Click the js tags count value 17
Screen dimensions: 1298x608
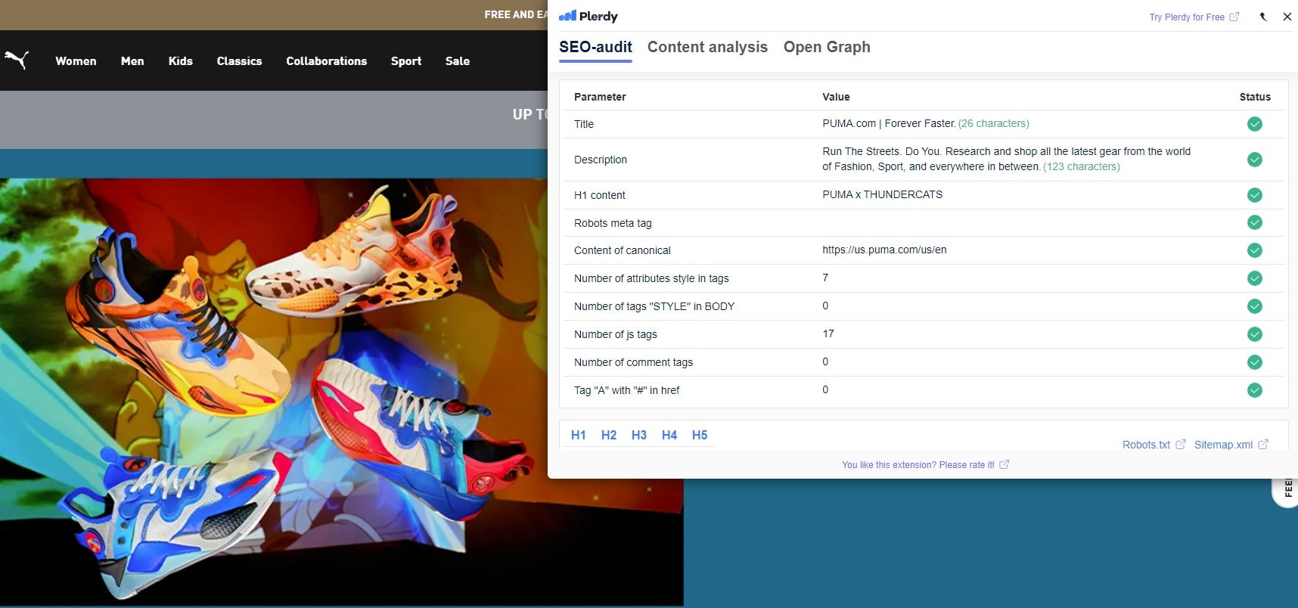click(828, 333)
